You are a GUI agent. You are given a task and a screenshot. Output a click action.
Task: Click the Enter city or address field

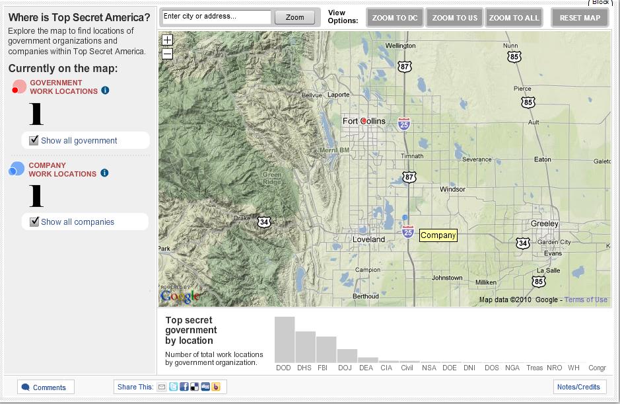click(216, 17)
